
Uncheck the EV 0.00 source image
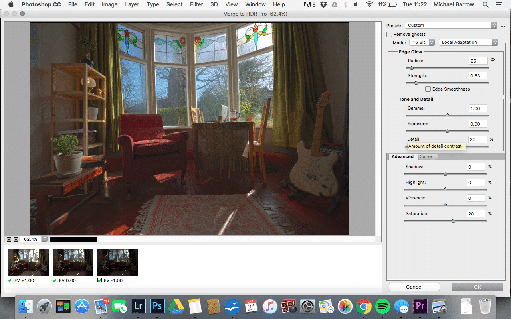point(55,280)
